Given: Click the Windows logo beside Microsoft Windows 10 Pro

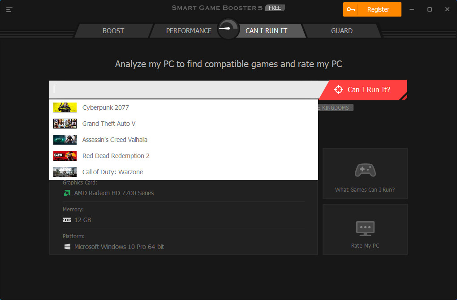Looking at the screenshot, I should tap(67, 246).
